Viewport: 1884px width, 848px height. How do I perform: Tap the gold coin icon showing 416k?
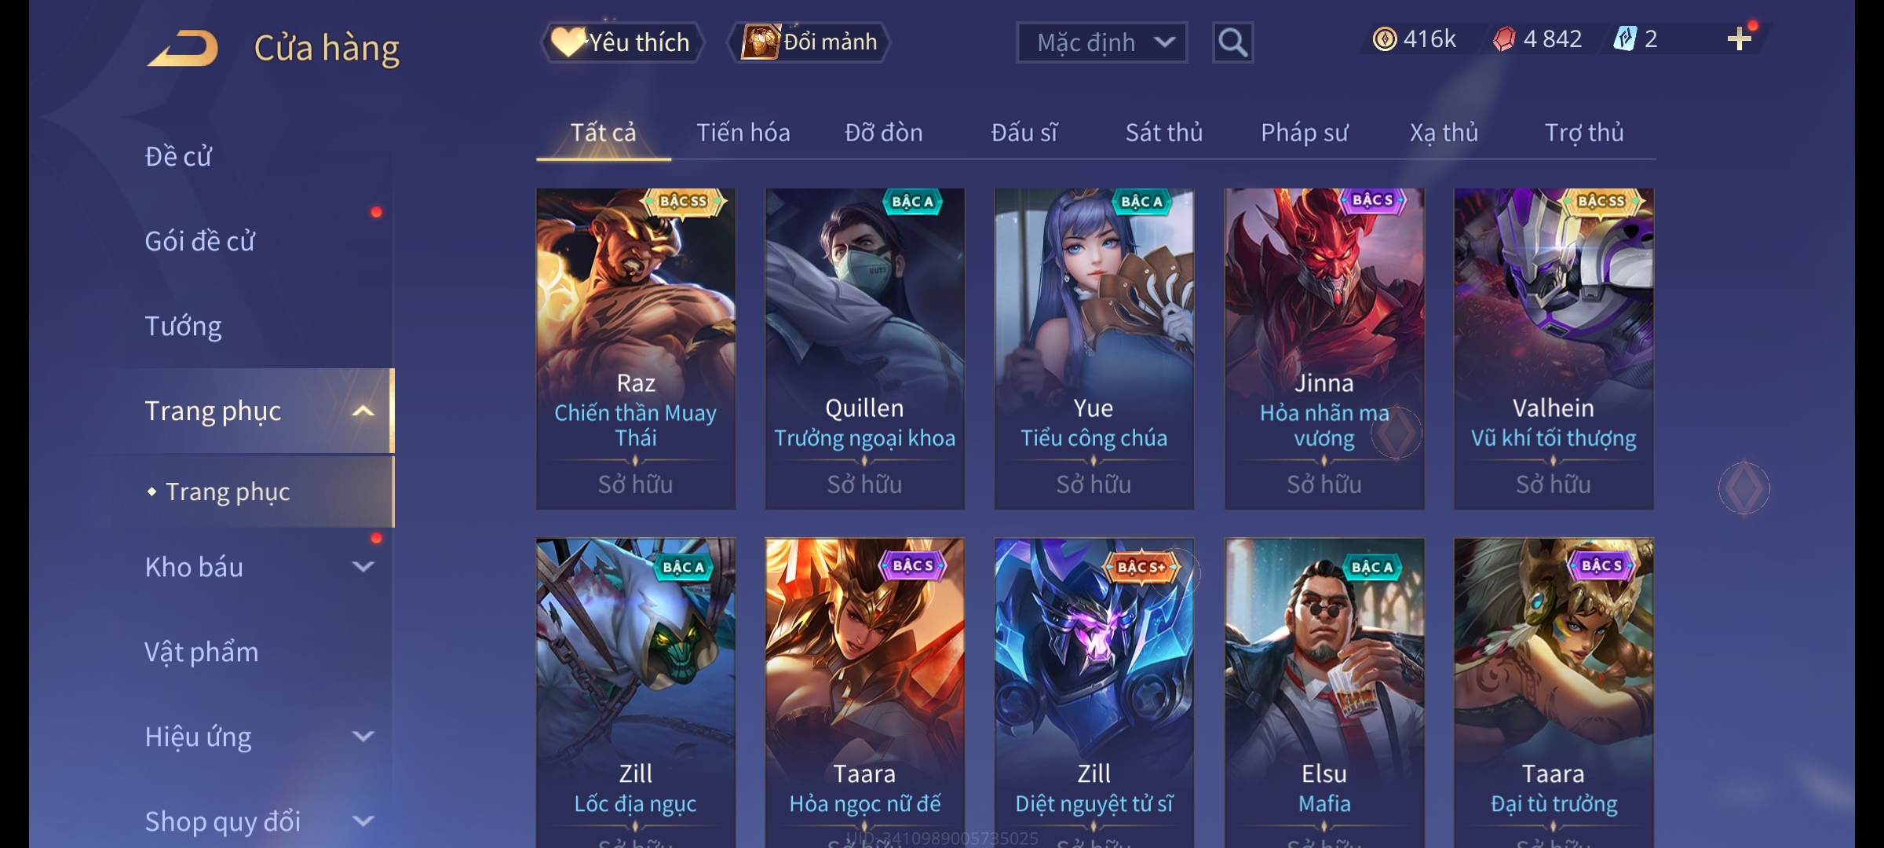pyautogui.click(x=1385, y=38)
